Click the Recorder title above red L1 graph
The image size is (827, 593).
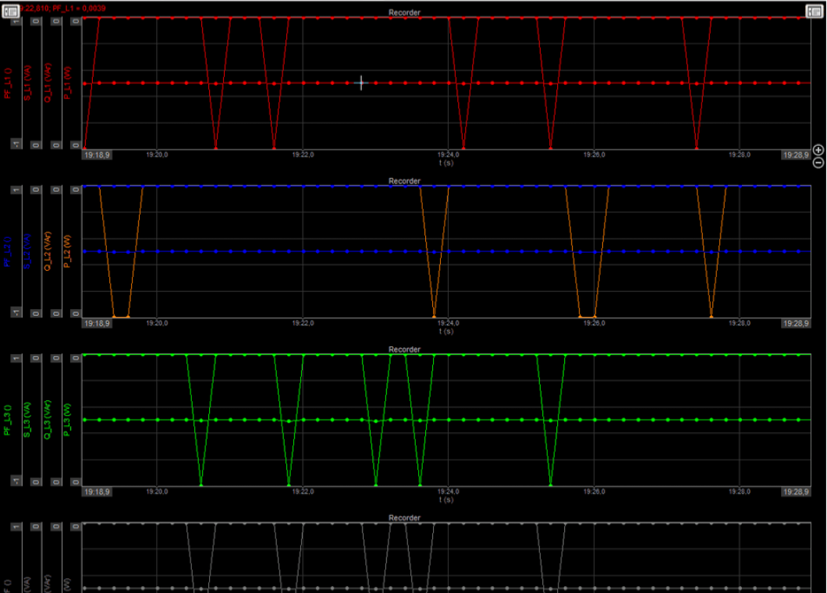(405, 12)
